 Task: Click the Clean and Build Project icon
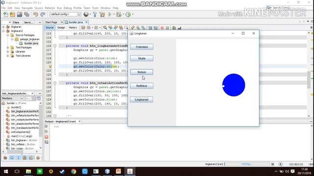click(x=102, y=14)
